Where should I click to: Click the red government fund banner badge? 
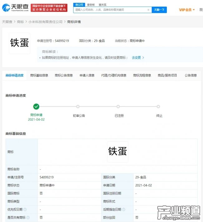pyautogui.click(x=49, y=8)
